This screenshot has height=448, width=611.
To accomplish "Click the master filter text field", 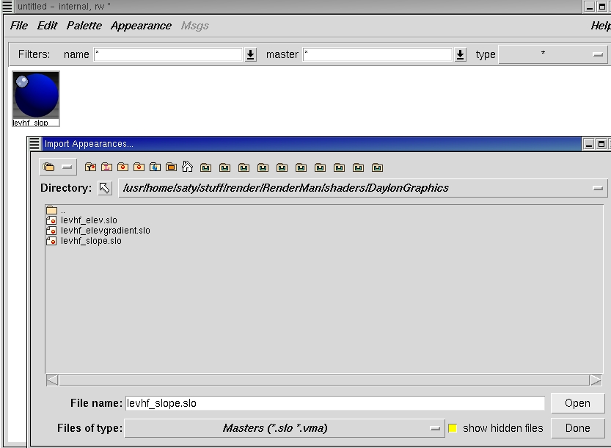I will (x=377, y=54).
